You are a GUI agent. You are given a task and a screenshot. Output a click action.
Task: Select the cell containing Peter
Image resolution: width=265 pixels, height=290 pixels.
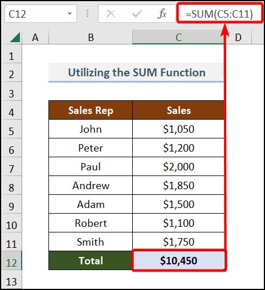91,148
